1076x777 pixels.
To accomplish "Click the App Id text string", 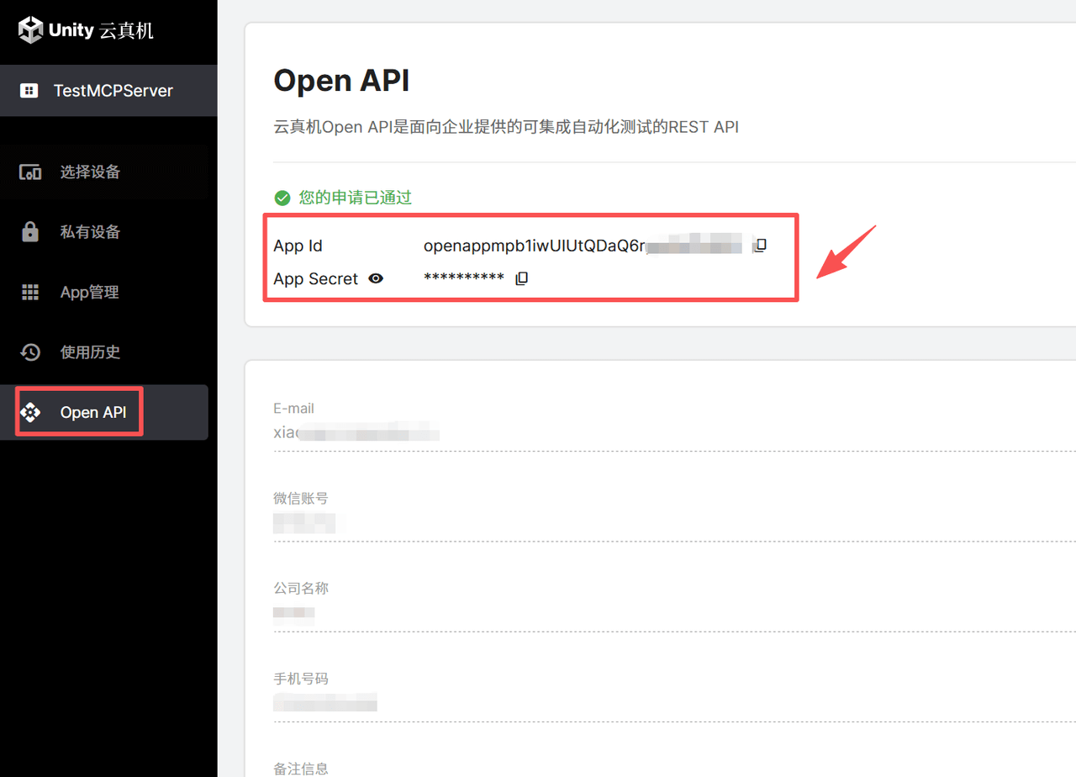I will click(535, 246).
